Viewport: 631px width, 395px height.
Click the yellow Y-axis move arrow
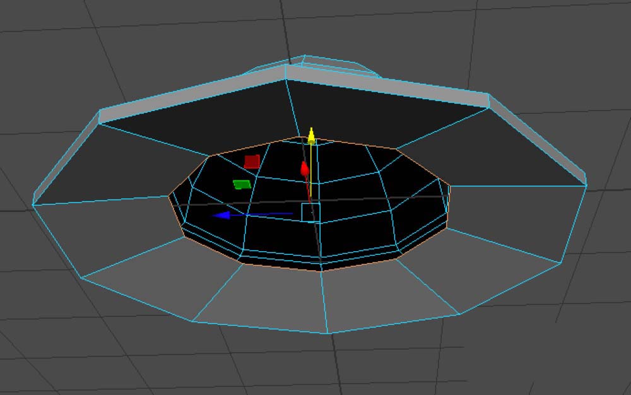311,136
